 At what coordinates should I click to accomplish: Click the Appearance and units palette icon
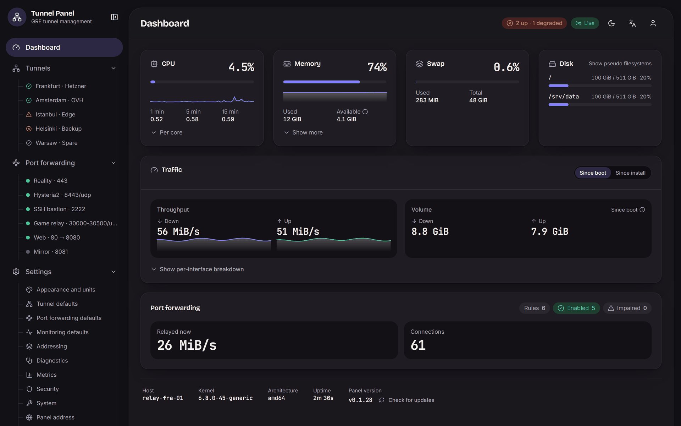29,290
